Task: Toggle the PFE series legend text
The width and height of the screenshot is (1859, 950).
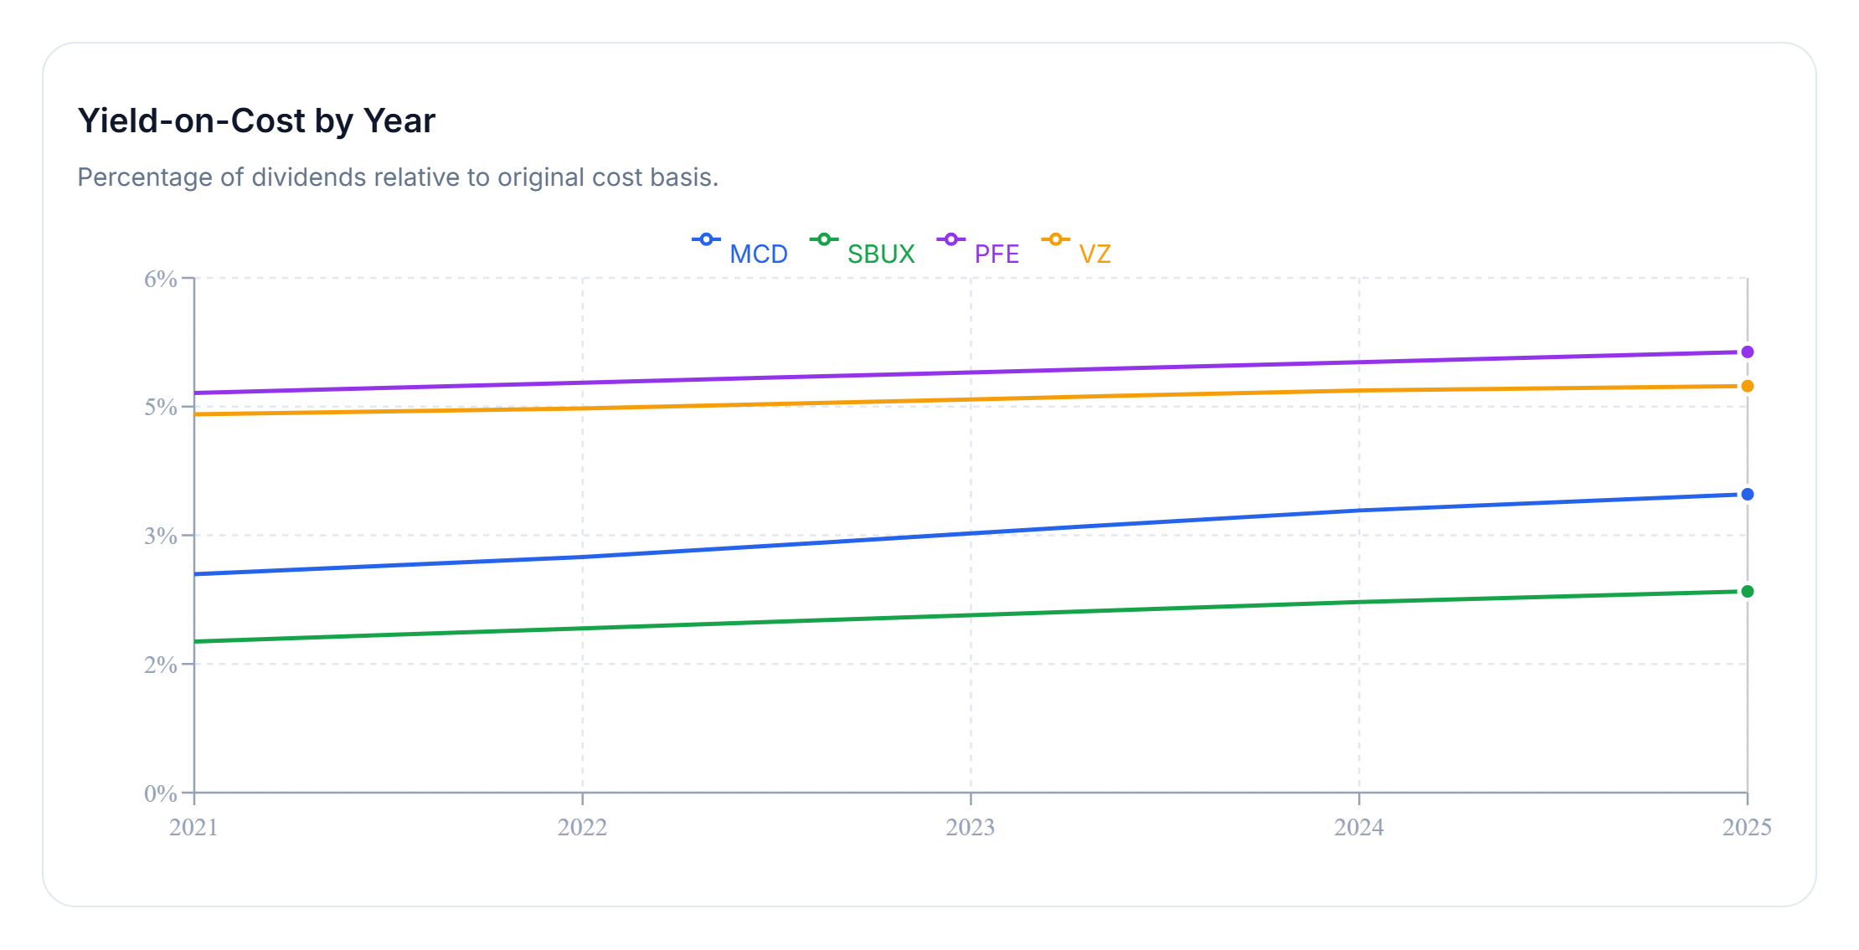Action: (x=996, y=254)
